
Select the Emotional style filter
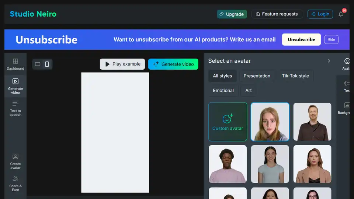pos(223,91)
